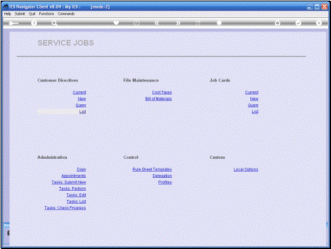The height and width of the screenshot is (249, 331).
Task: Click the magnifier search toolbar icon
Action: pos(54,23)
